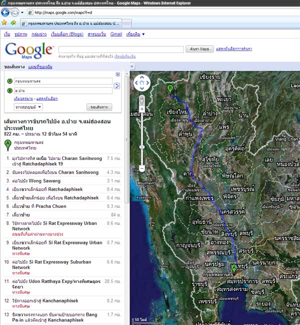The height and width of the screenshot is (325, 300).
Task: Close the directions input box
Action: tap(118, 74)
